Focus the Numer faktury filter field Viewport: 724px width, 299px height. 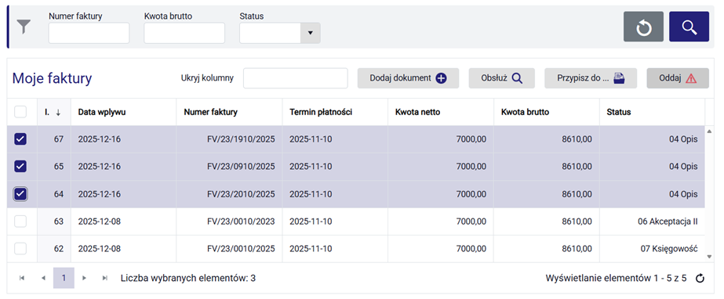pos(89,33)
